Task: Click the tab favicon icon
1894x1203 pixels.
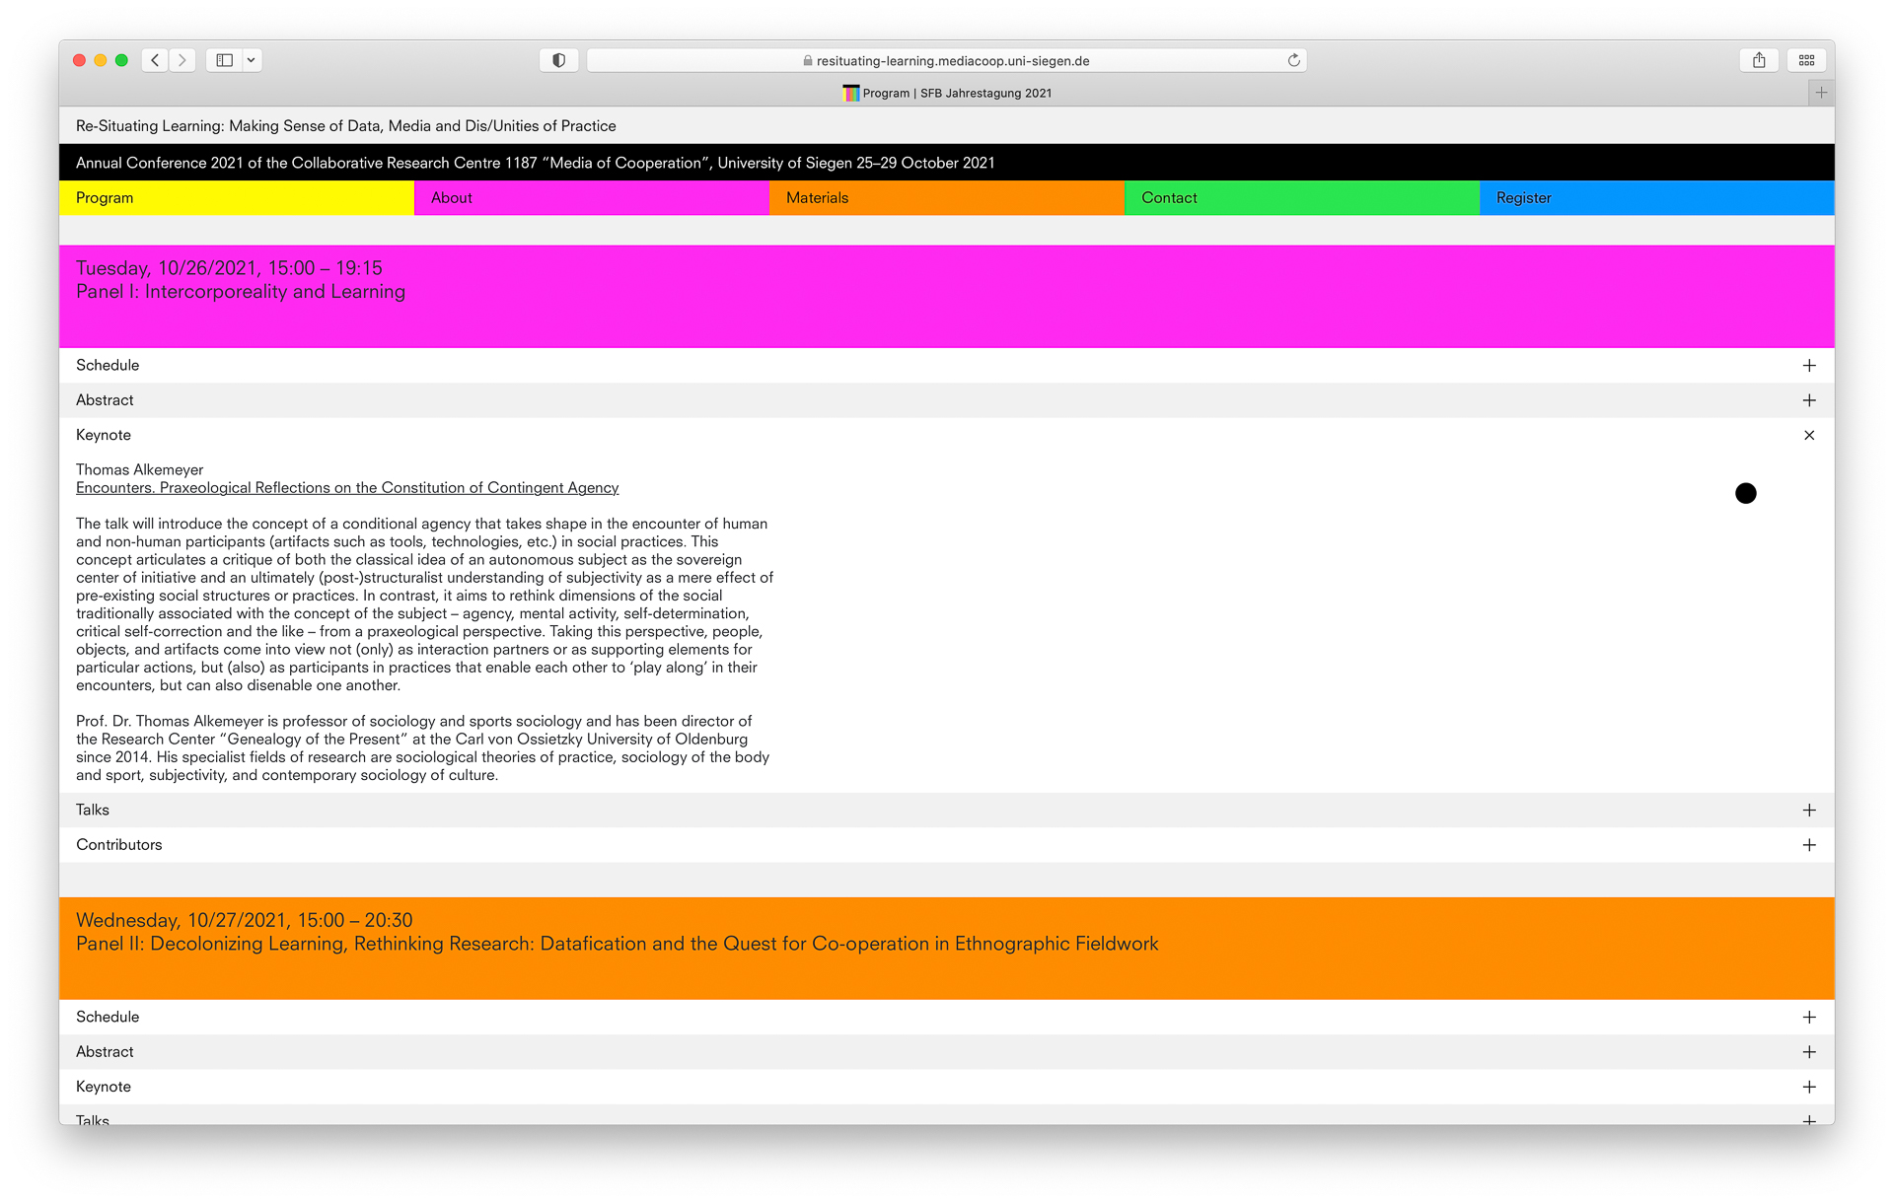Action: click(850, 93)
